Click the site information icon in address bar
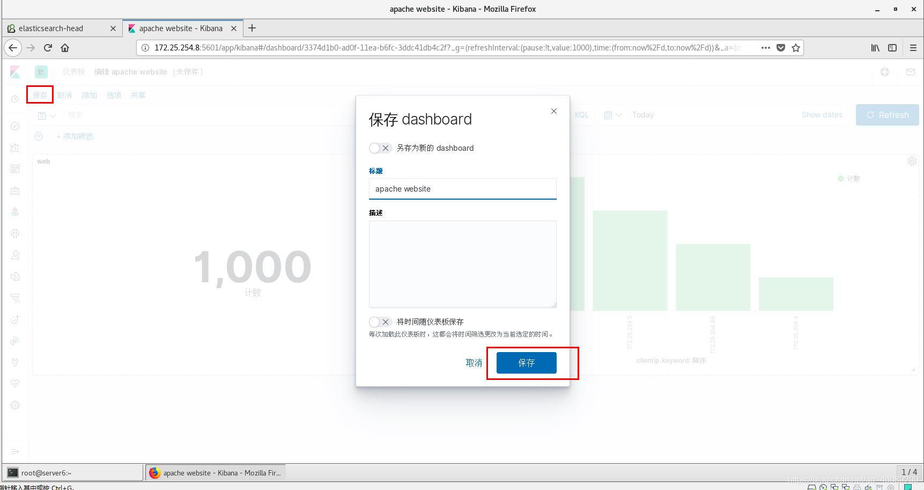The image size is (924, 490). point(145,48)
